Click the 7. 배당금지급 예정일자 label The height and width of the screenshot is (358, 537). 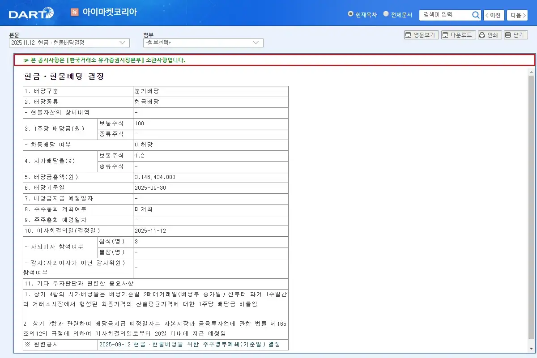click(x=59, y=199)
